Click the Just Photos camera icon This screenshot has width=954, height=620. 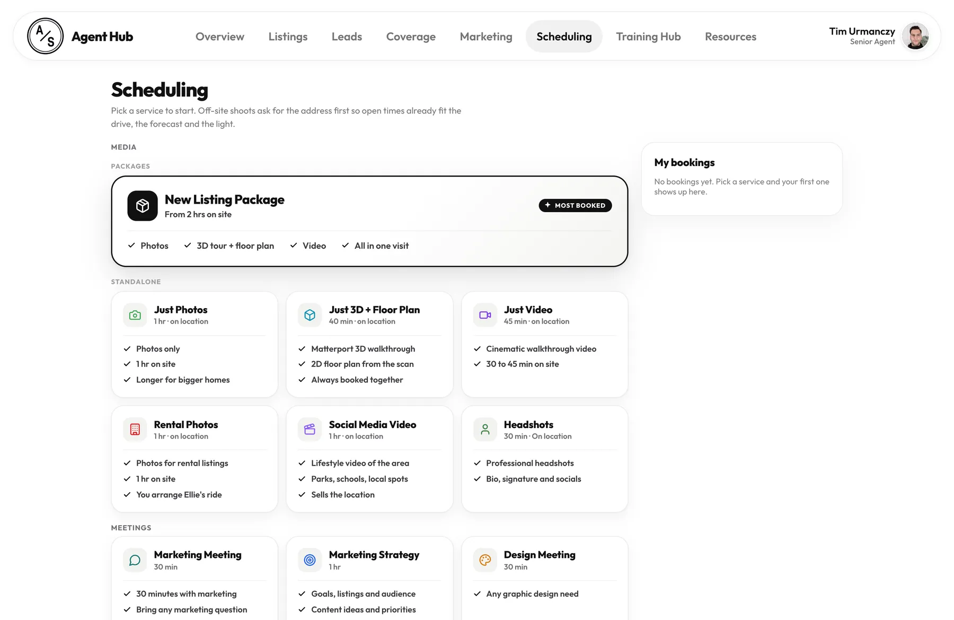[x=135, y=315]
